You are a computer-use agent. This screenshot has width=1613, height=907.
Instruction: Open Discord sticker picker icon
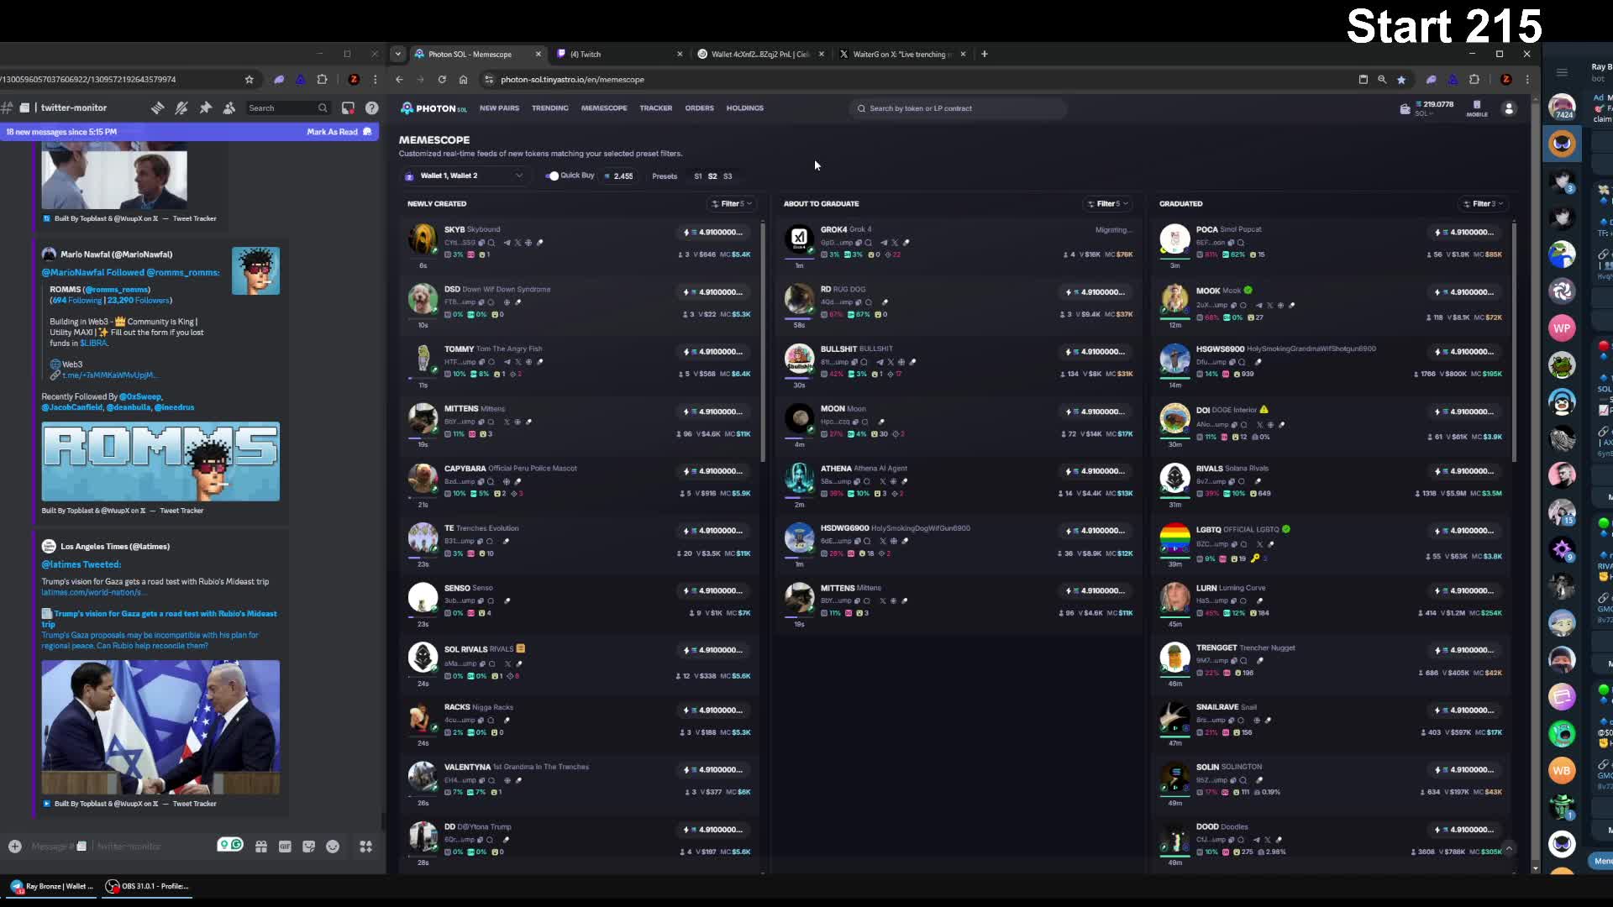308,847
